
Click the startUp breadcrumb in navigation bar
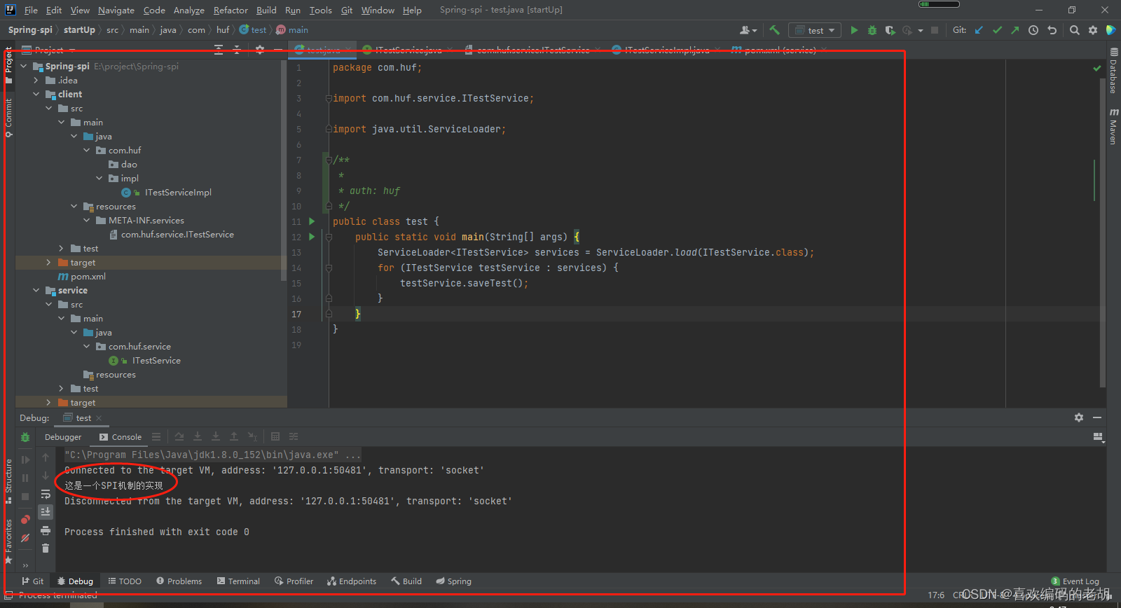pyautogui.click(x=79, y=30)
